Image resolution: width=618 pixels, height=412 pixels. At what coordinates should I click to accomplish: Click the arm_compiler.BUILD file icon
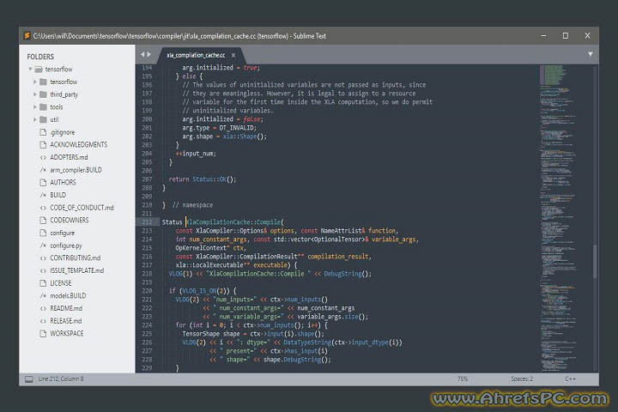coord(44,170)
